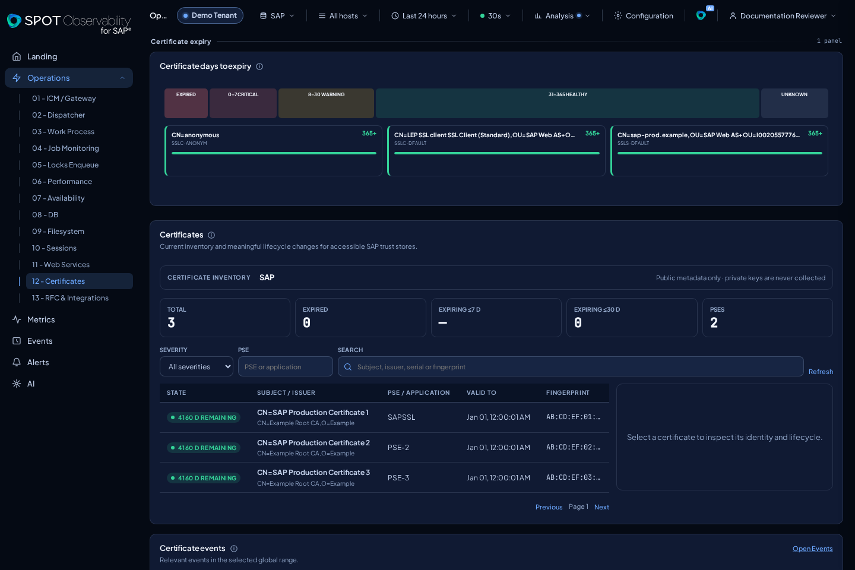Select 12 - Certificates in sidebar
Image resolution: width=855 pixels, height=570 pixels.
tap(80, 281)
